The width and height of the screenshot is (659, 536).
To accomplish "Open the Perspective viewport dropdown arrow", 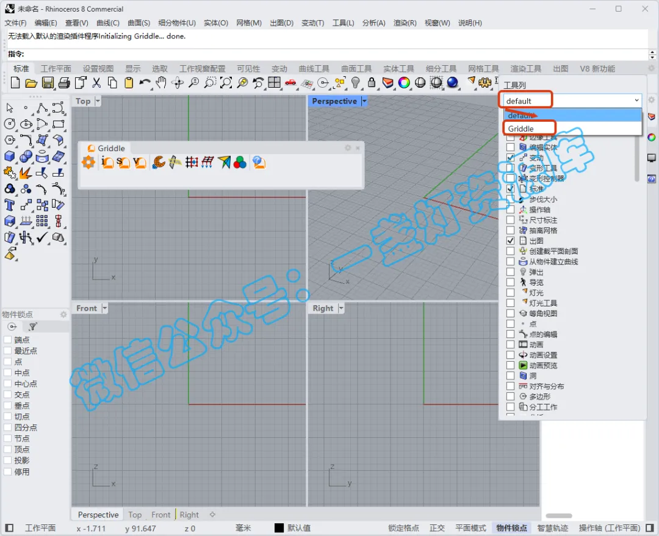I will point(364,101).
